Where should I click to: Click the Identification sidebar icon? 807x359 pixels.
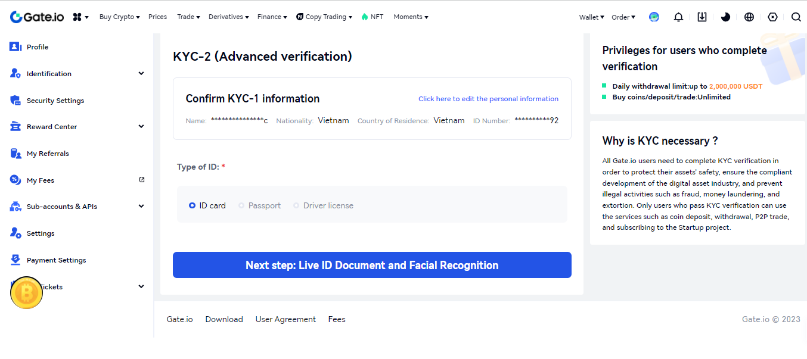coord(15,73)
